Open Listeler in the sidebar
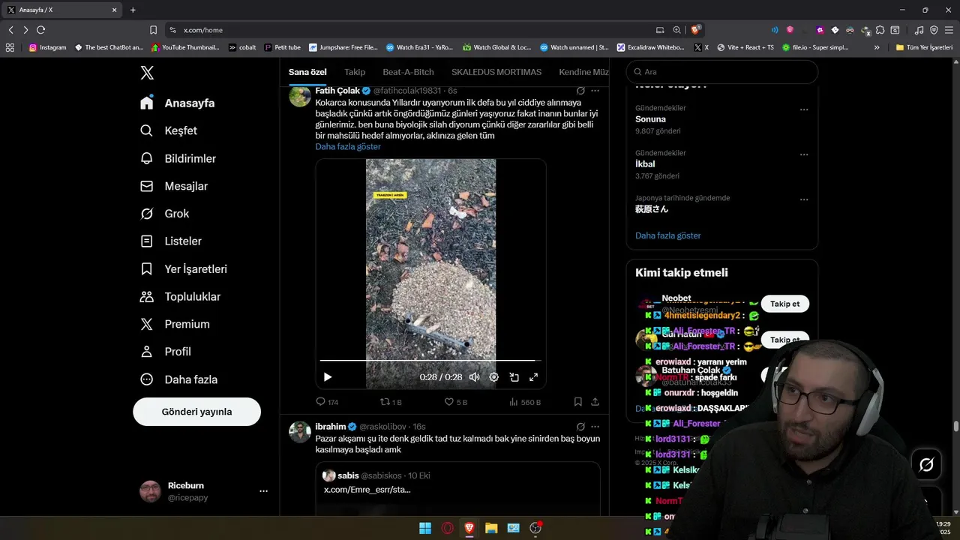Screen dimensions: 960x540 click(x=171, y=241)
